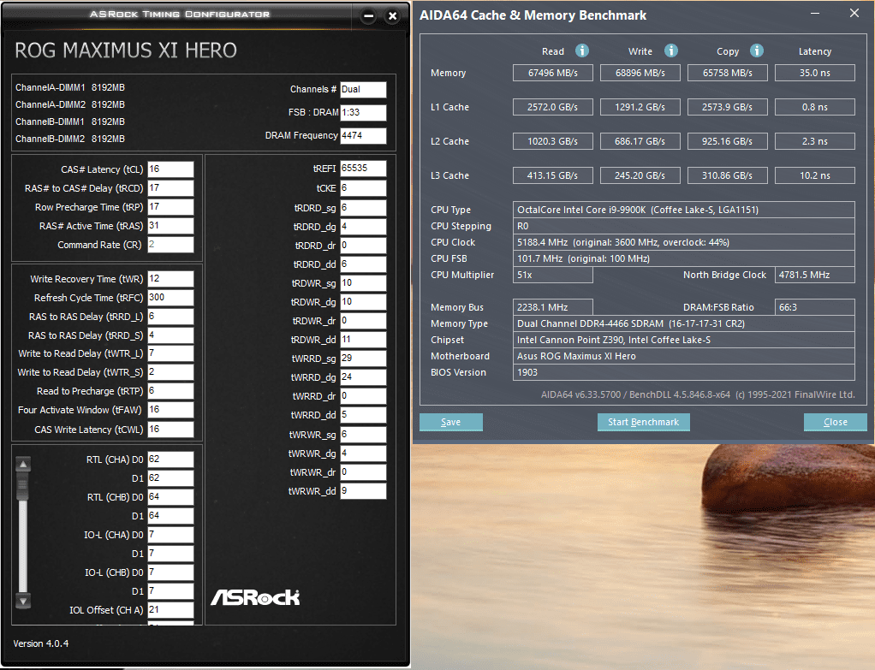Click the Channels # field showing Dual

[x=363, y=89]
